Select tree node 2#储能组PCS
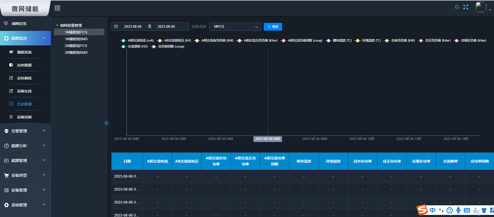The image size is (494, 217). [x=79, y=46]
